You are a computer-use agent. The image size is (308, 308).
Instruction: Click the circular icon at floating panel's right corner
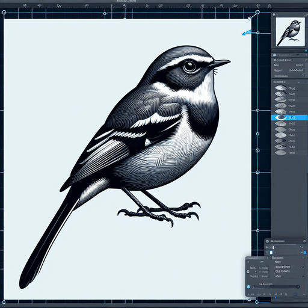coord(304,241)
